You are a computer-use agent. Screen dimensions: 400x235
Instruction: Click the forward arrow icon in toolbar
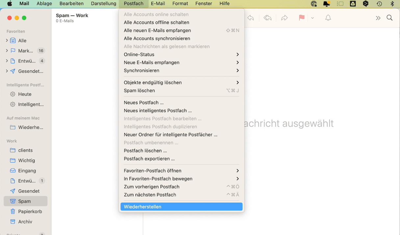tap(285, 18)
